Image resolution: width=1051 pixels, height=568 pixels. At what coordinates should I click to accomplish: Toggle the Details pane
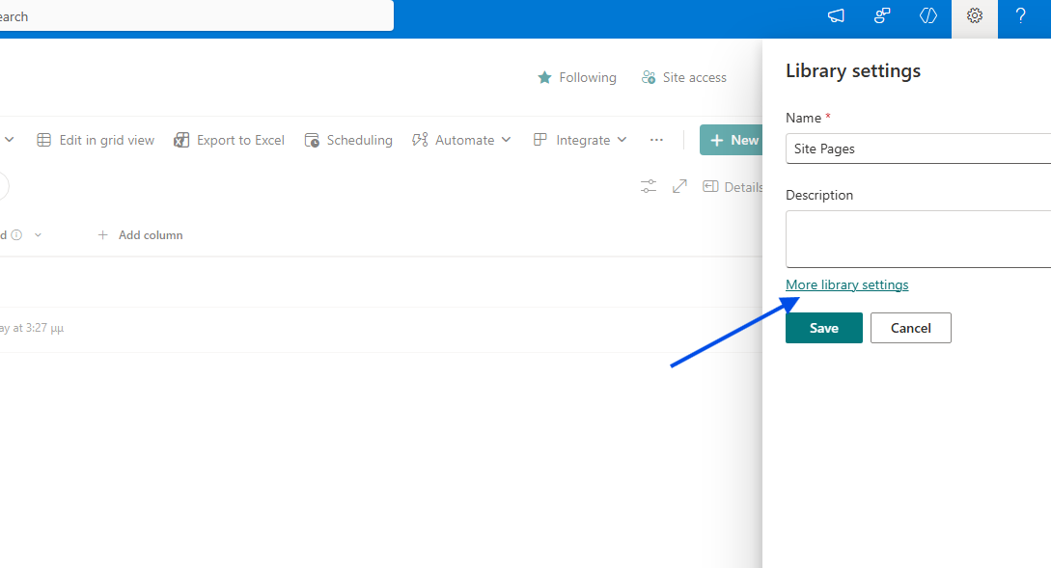pos(733,187)
